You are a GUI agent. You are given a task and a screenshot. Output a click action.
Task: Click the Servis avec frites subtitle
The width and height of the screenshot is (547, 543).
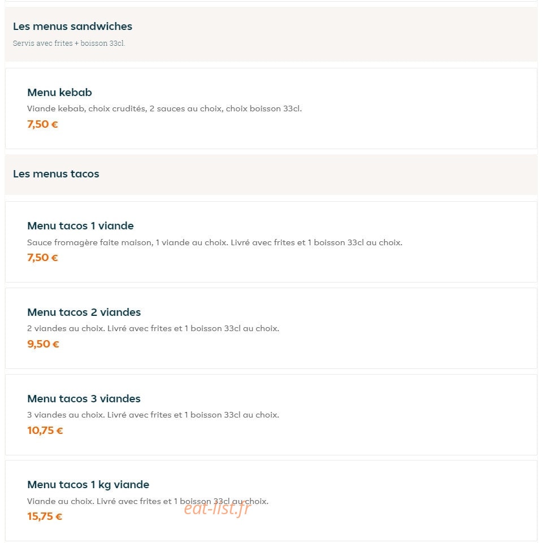[69, 44]
